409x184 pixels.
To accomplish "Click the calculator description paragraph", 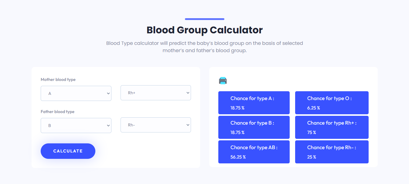I will coord(205,47).
